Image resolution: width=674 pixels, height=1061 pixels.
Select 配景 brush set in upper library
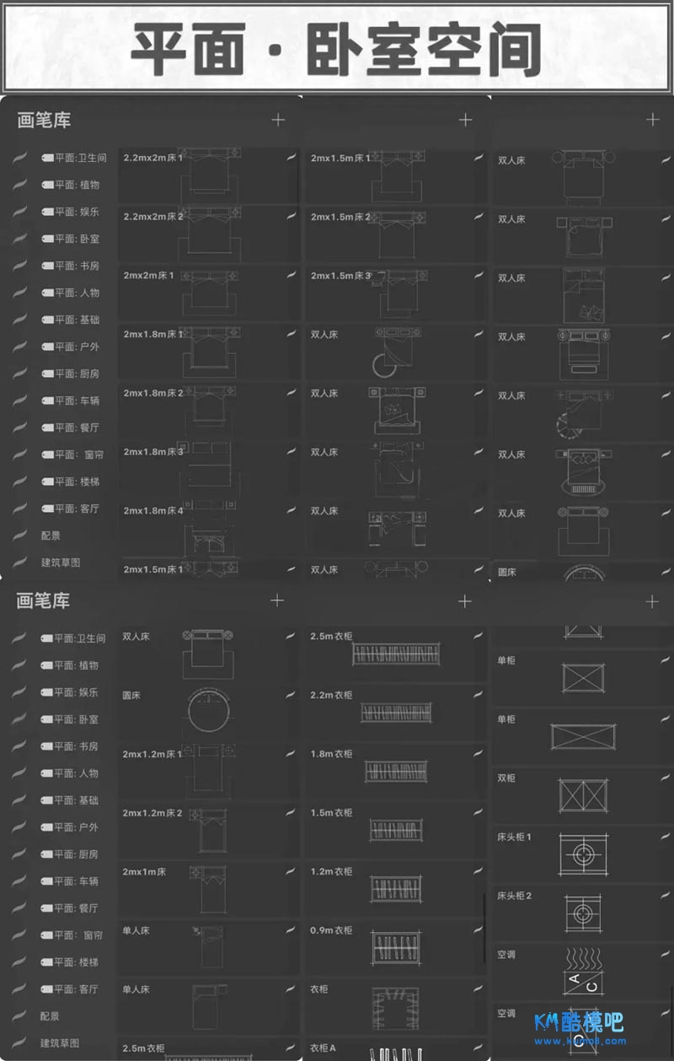[x=51, y=536]
